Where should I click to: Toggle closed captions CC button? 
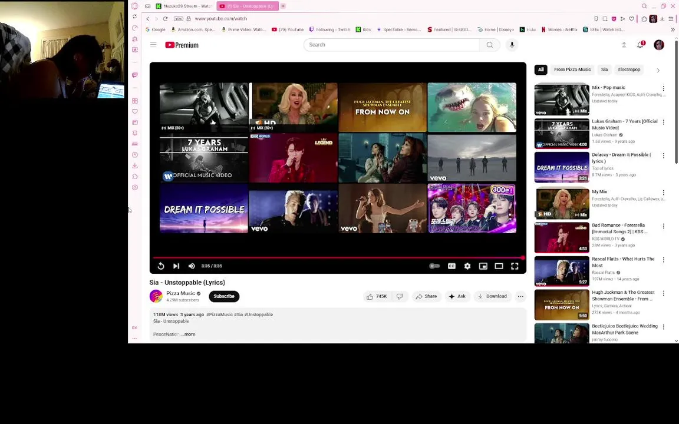[x=451, y=266]
